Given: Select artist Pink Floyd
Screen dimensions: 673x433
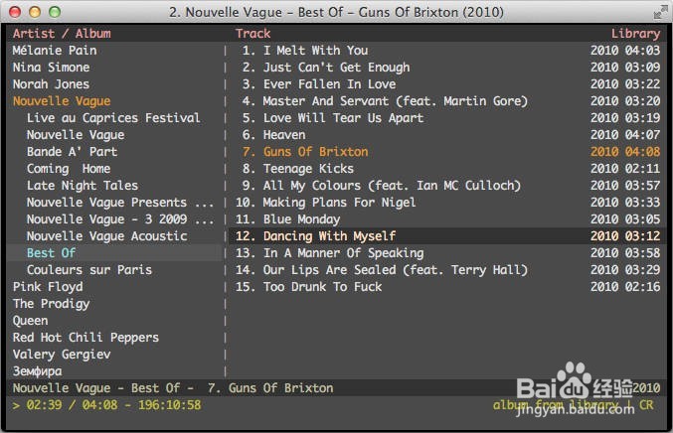Looking at the screenshot, I should [x=48, y=287].
